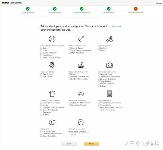
Task: Click the cyclist icon for Sports & Outdoors
Action: coord(109,39)
